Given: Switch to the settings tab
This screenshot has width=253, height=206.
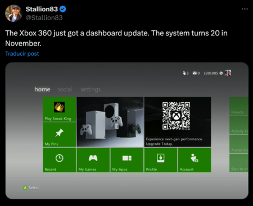Looking at the screenshot, I should tap(91, 89).
